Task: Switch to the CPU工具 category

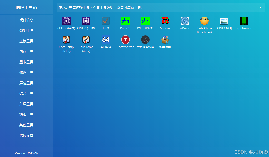Action: [26, 30]
